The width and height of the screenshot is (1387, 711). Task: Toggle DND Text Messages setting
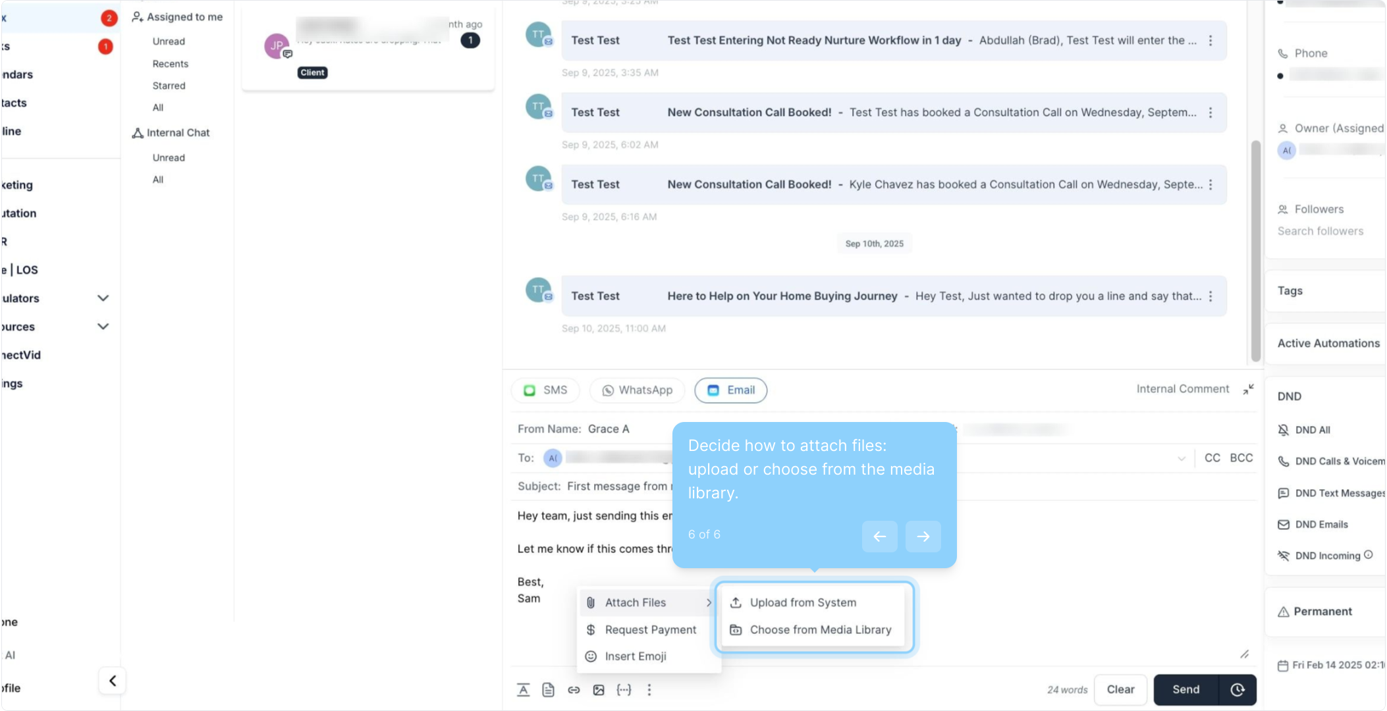[1339, 493]
